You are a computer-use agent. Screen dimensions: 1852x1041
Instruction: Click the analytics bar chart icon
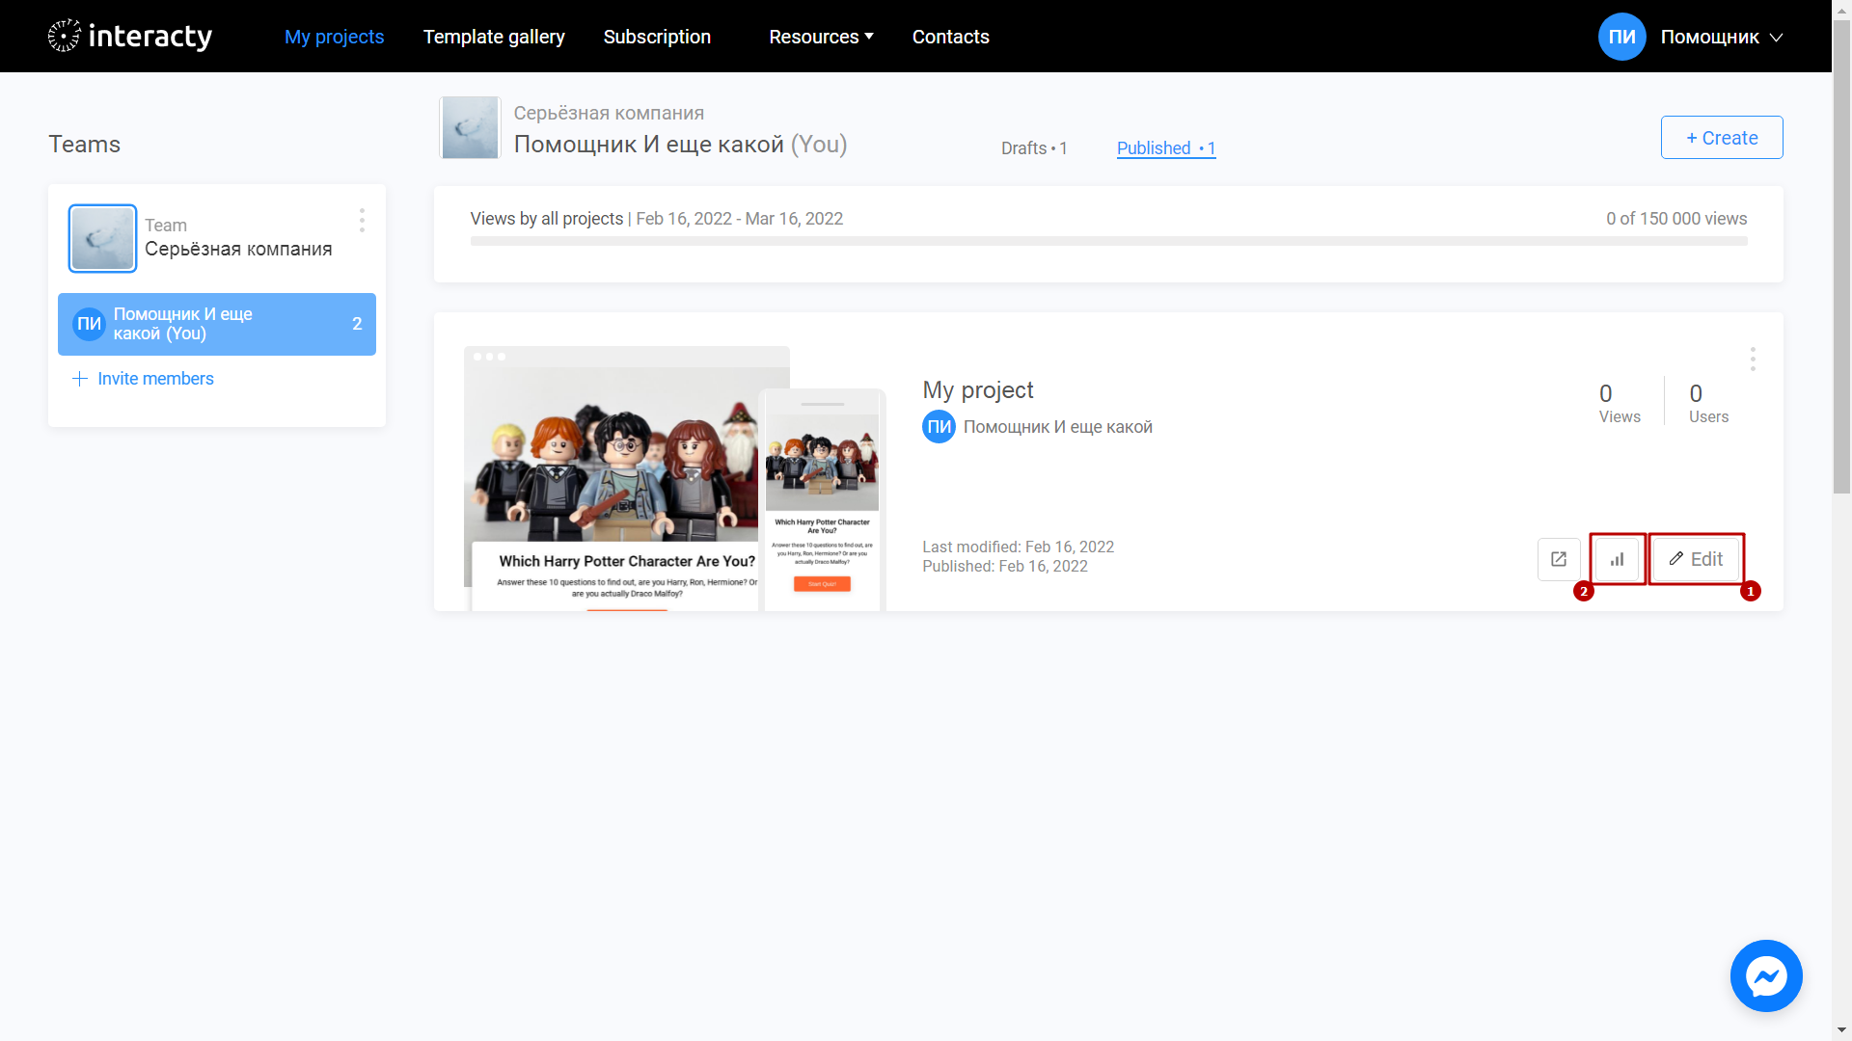[x=1618, y=558]
